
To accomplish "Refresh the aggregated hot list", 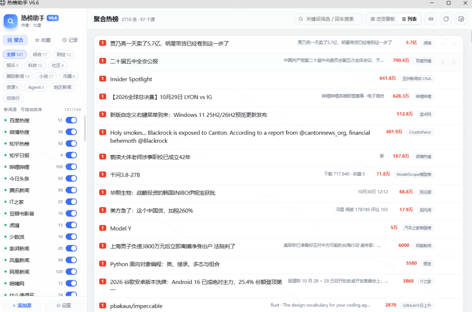I will pyautogui.click(x=446, y=19).
